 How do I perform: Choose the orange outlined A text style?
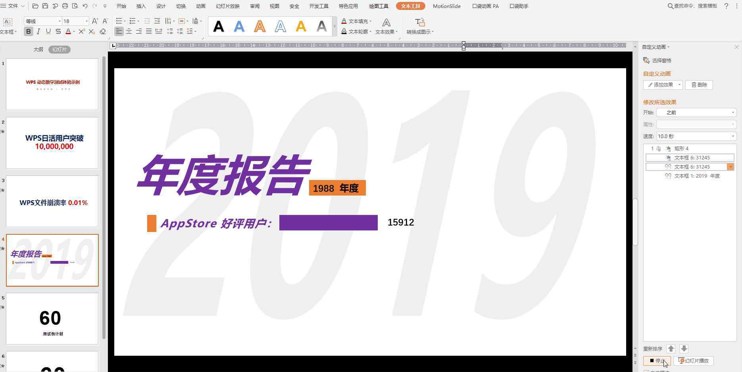pyautogui.click(x=260, y=27)
